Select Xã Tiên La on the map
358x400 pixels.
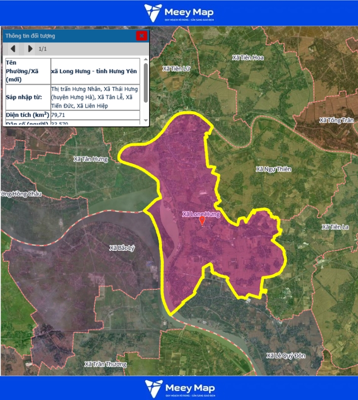[x=335, y=227]
